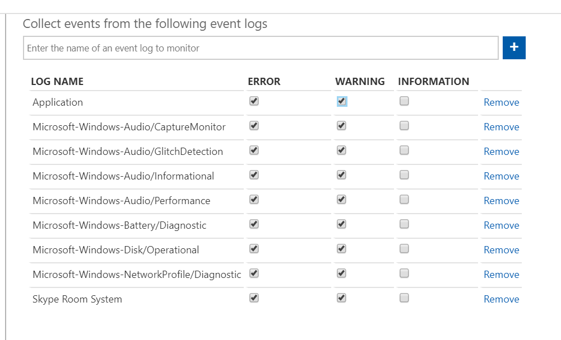
Task: Uncheck Warning for Microsoft-Windows-Audio/Informational
Action: coord(342,175)
